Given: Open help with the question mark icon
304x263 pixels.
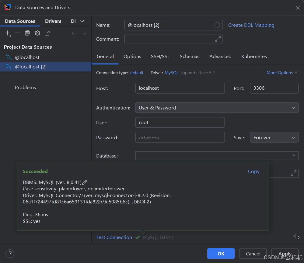Looking at the screenshot, I should (10, 254).
